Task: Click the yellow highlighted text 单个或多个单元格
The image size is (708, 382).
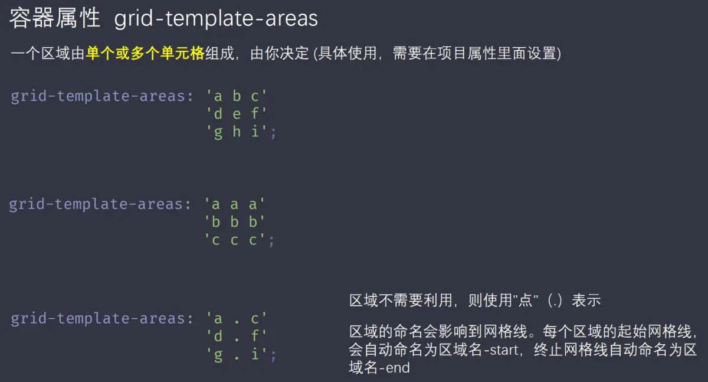Action: pos(145,54)
